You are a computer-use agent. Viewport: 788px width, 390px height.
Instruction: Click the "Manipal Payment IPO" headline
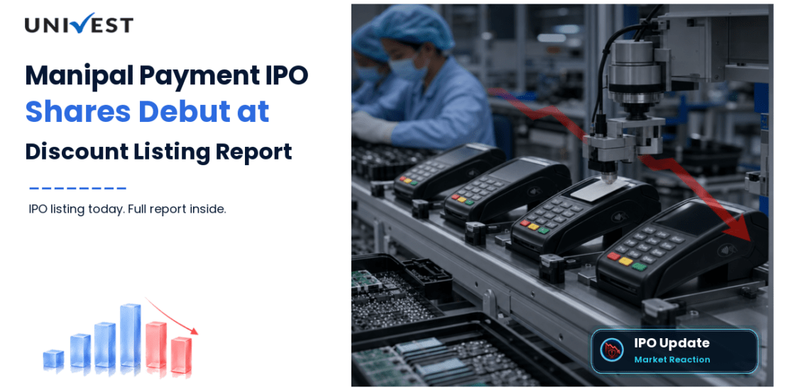coord(167,75)
